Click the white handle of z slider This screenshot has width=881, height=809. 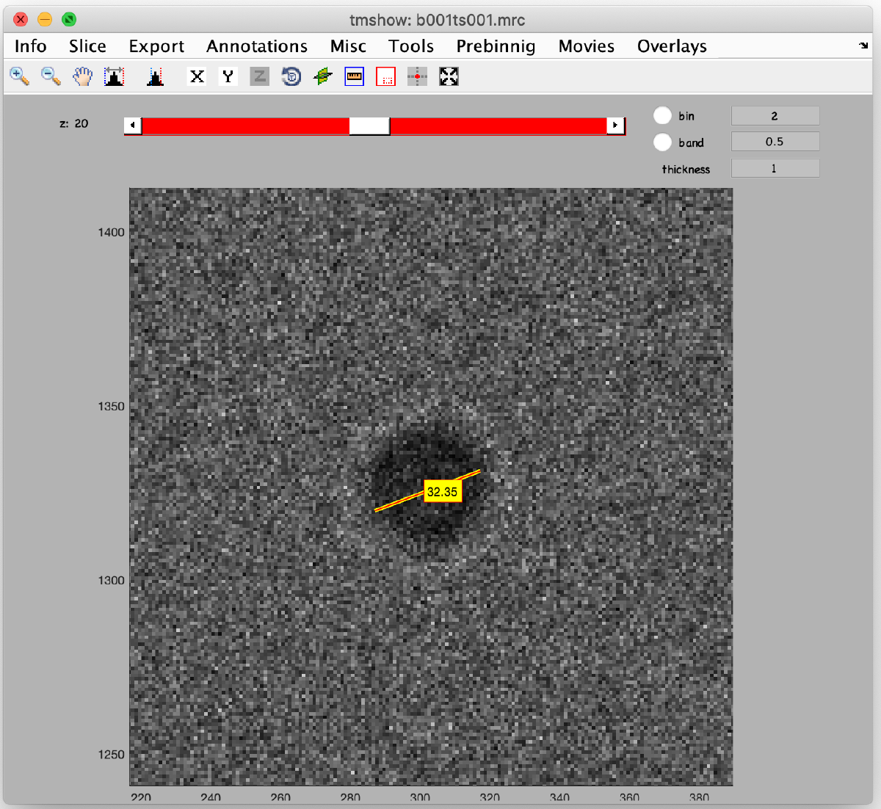[369, 126]
